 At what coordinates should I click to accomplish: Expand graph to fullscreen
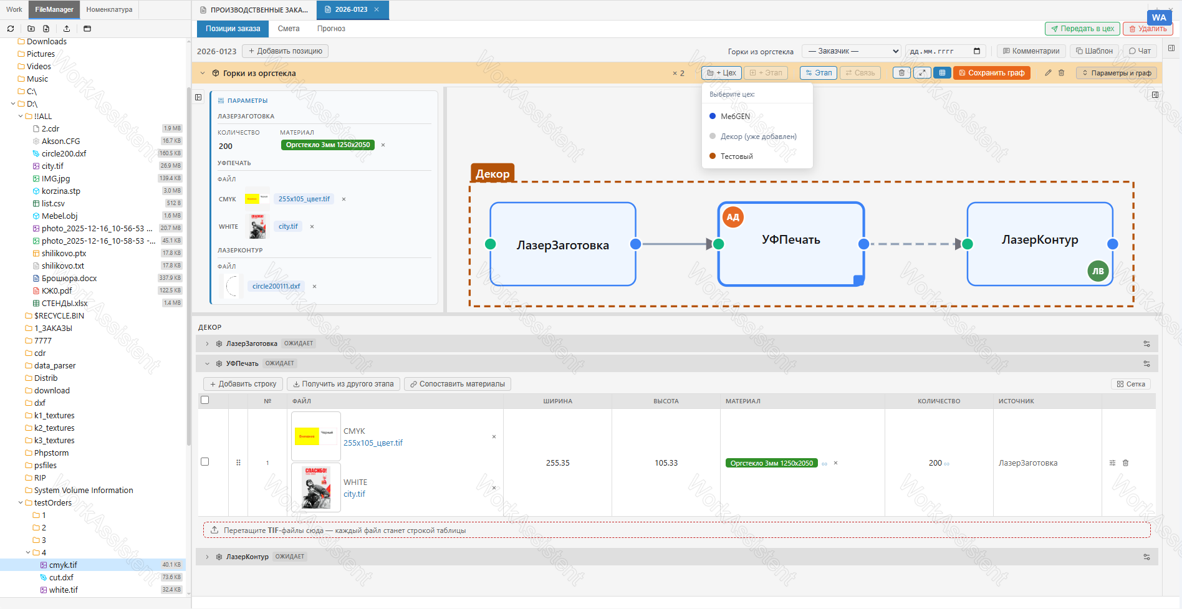[922, 73]
